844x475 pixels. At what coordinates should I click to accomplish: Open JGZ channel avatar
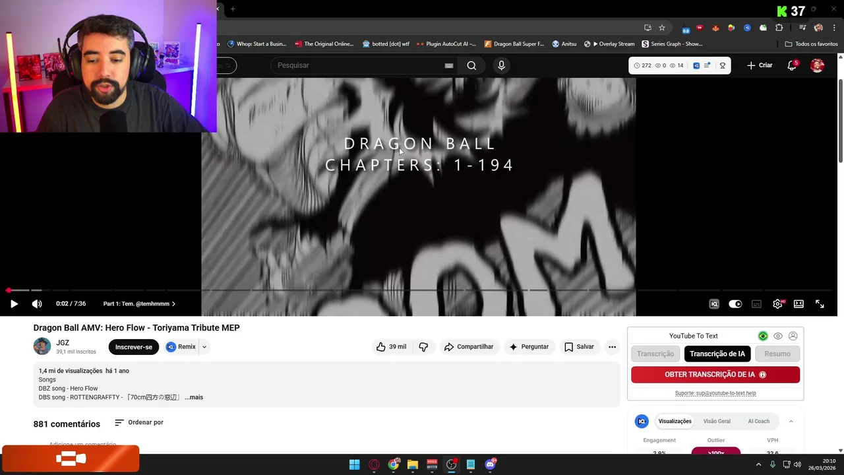coord(42,346)
